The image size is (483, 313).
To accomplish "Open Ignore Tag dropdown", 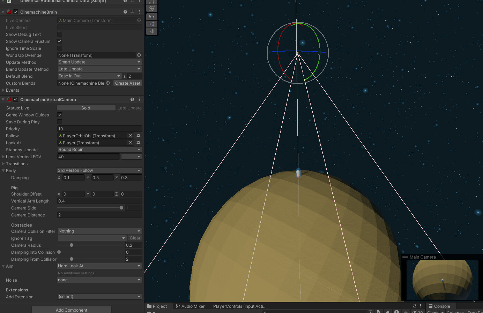I will (91, 238).
